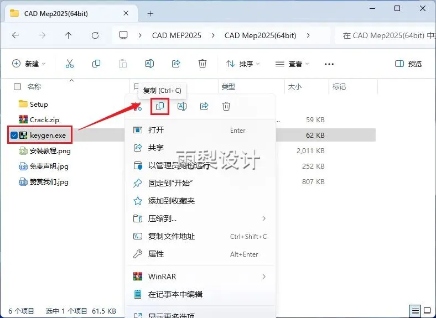Expand chevron after CAD Mep2025(64bit) breadcrumb
Viewport: 436px width, 318px height.
pos(308,35)
